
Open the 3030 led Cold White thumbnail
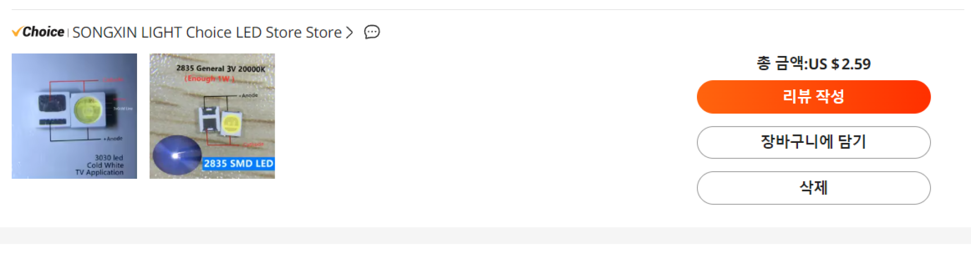(74, 116)
